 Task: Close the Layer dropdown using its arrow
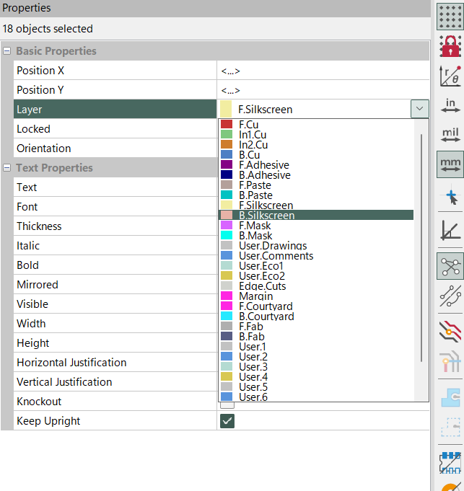[x=419, y=109]
